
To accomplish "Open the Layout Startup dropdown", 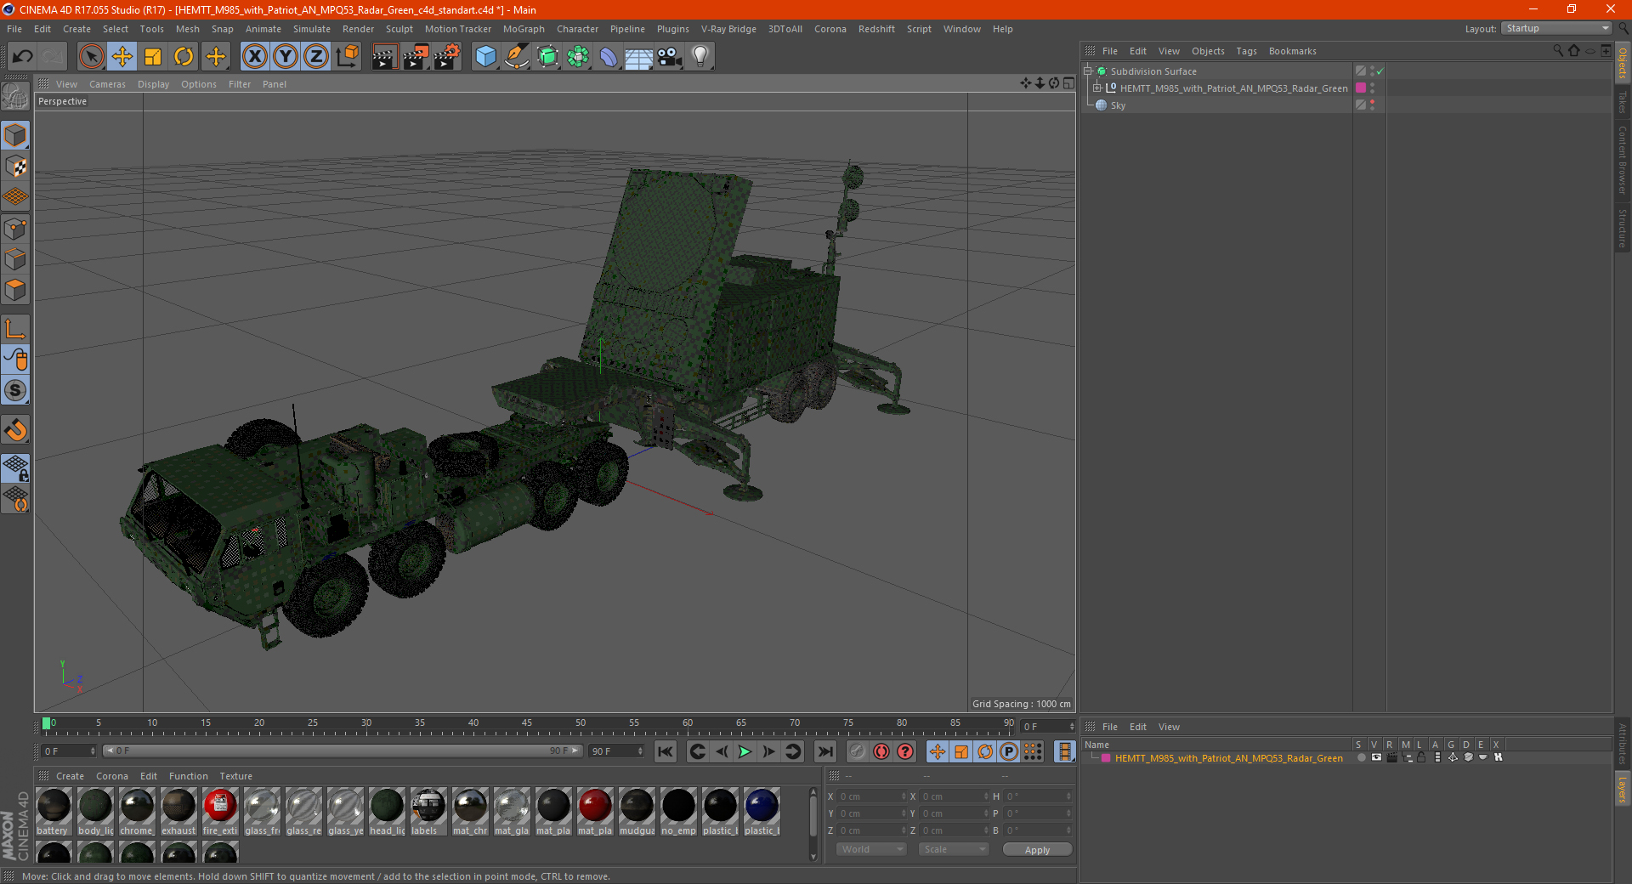I will 1557,29.
